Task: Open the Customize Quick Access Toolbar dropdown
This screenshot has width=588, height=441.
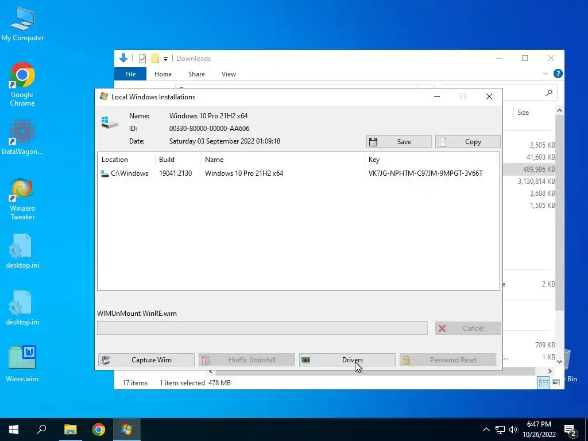Action: click(x=165, y=59)
